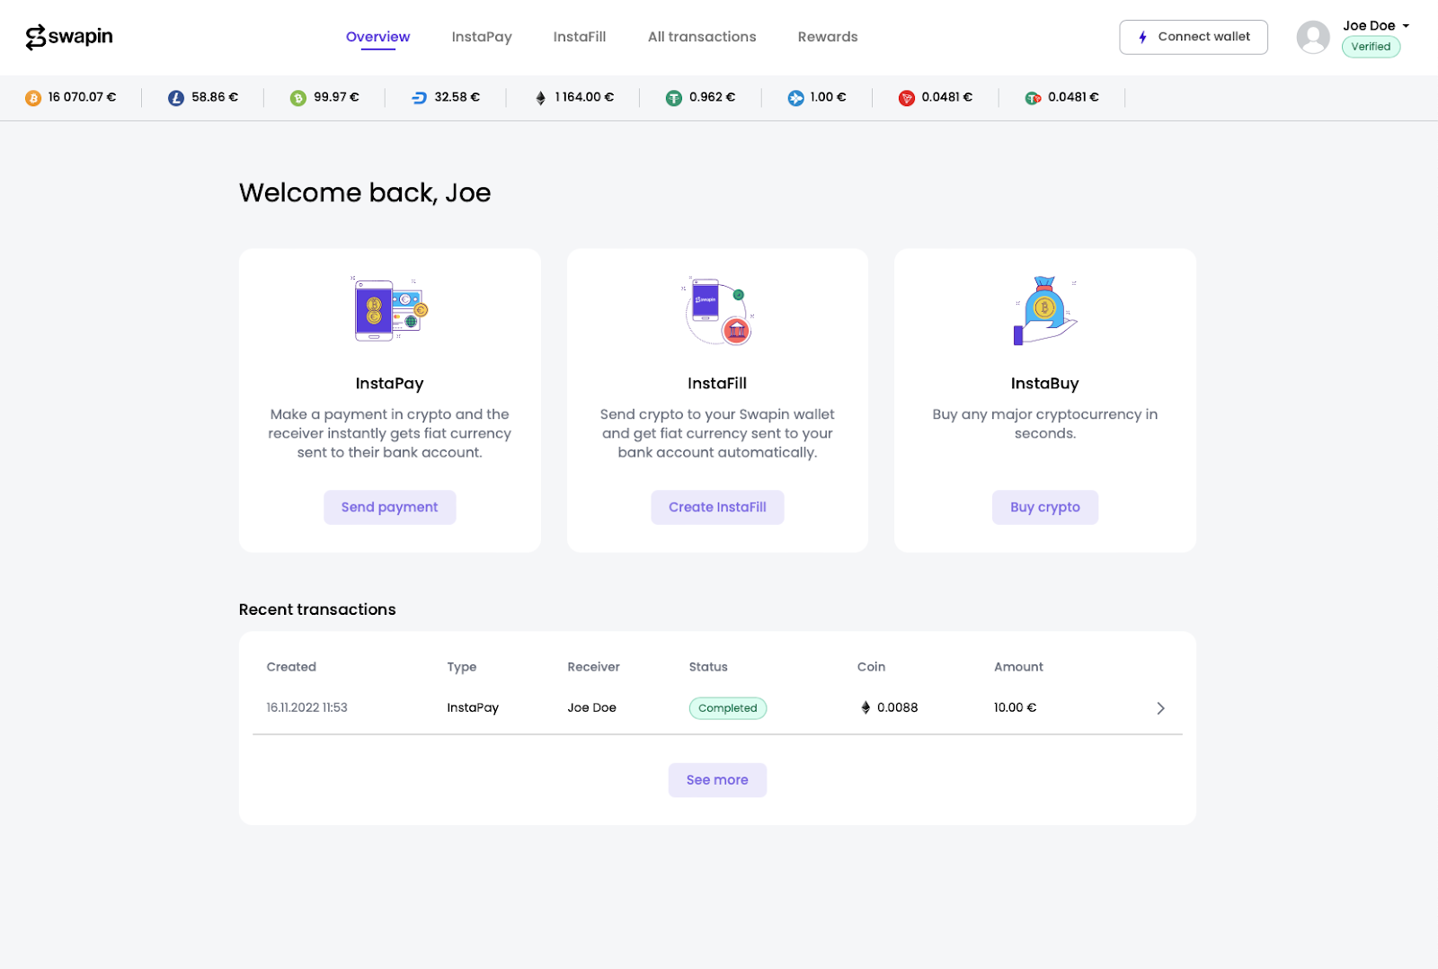Click the Dash ticker icon
The image size is (1438, 969).
pos(420,98)
